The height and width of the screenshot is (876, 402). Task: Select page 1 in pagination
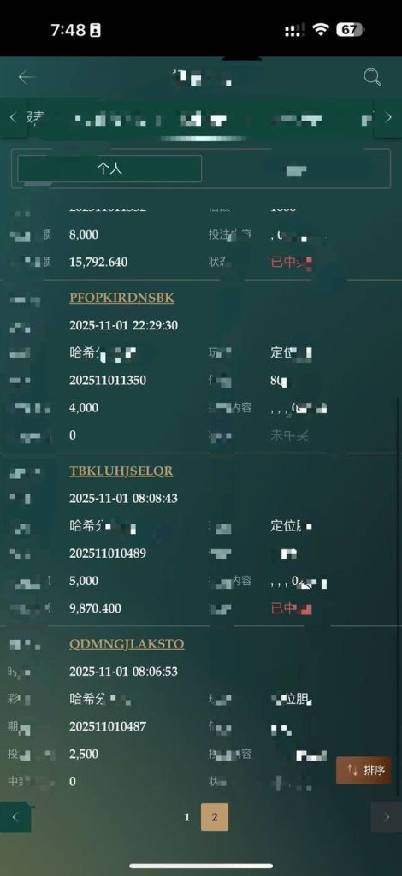pos(187,817)
